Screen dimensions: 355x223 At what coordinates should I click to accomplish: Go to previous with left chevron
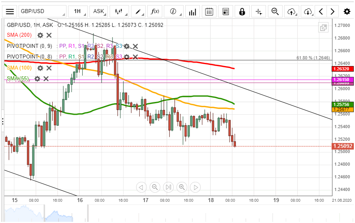(x=321, y=11)
